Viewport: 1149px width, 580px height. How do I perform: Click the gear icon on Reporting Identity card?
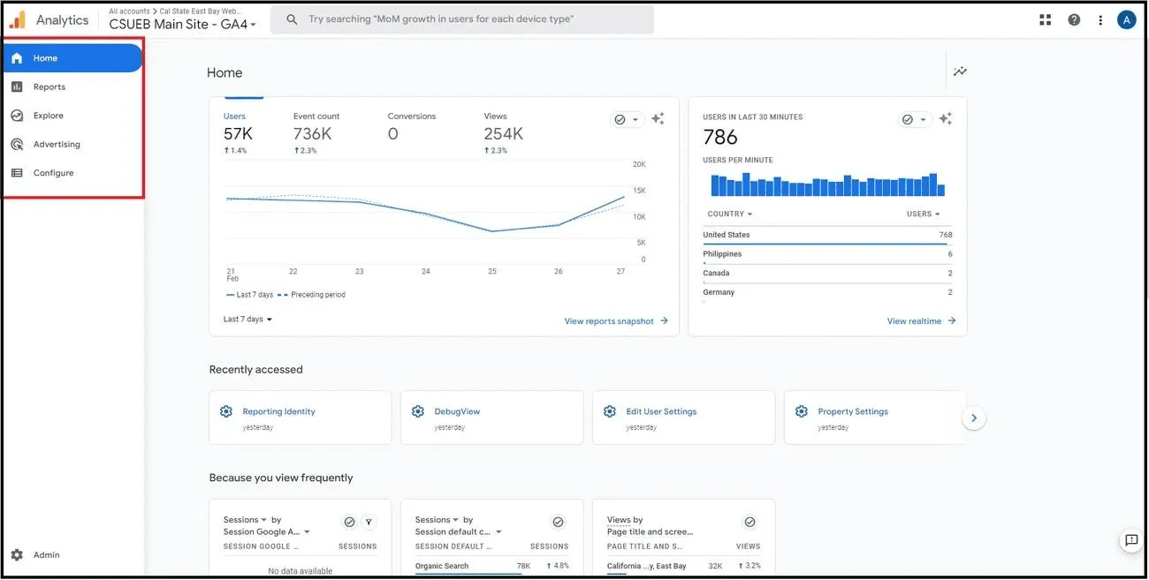(x=226, y=411)
